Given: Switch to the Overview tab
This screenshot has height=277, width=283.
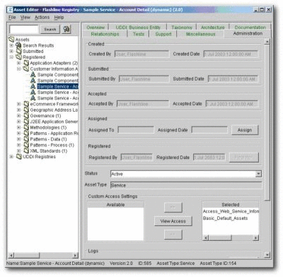Looking at the screenshot, I should tap(96, 28).
